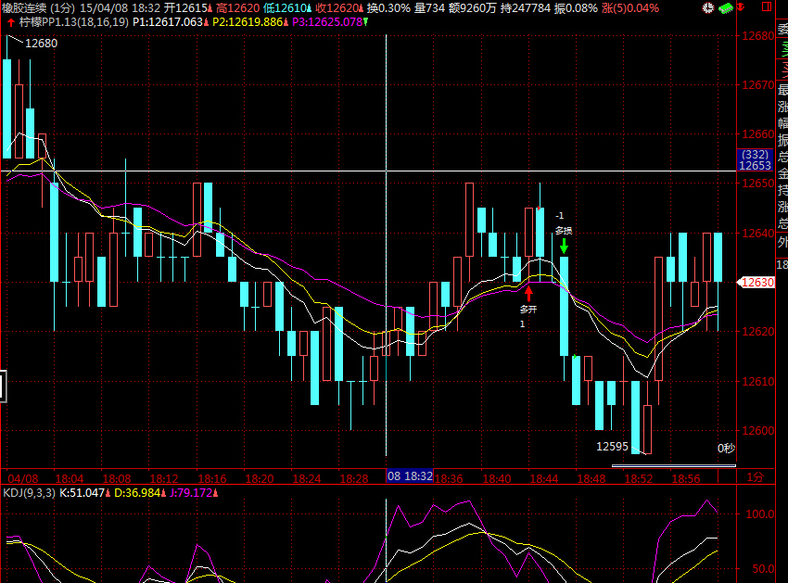Click the small box on left edge
The height and width of the screenshot is (583, 788).
click(x=3, y=386)
